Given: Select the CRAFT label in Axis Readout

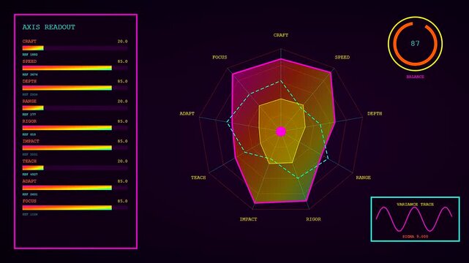Looking at the screenshot, I should click(x=29, y=42).
